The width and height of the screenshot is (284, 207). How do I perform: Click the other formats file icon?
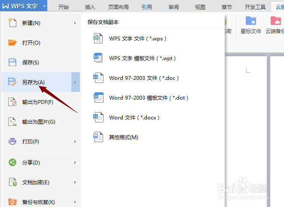pos(98,137)
